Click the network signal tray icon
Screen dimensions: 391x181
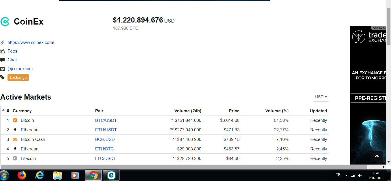353,175
